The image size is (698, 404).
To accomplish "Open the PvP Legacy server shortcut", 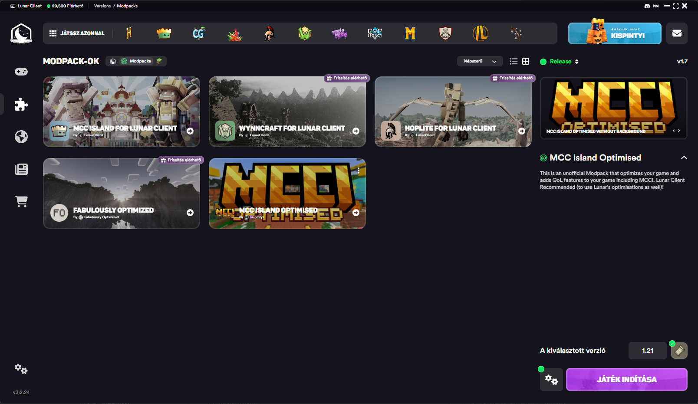I will click(375, 33).
